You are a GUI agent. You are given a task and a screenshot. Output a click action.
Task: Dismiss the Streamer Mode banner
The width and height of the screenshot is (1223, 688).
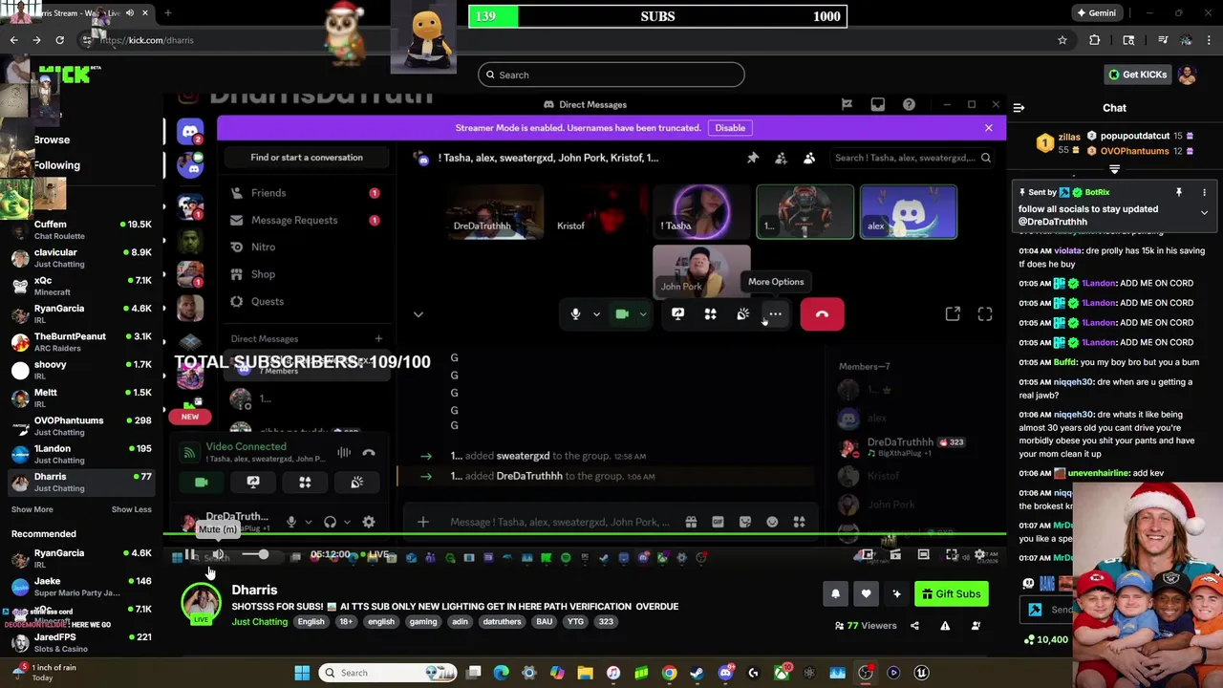click(x=988, y=128)
